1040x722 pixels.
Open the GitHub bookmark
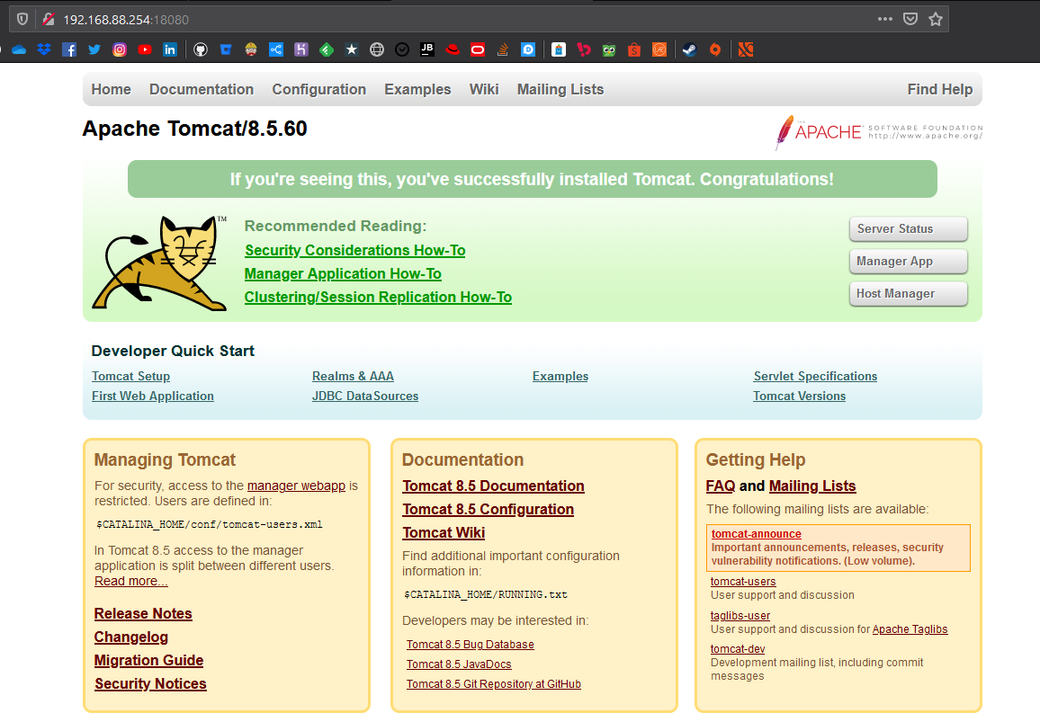point(201,49)
